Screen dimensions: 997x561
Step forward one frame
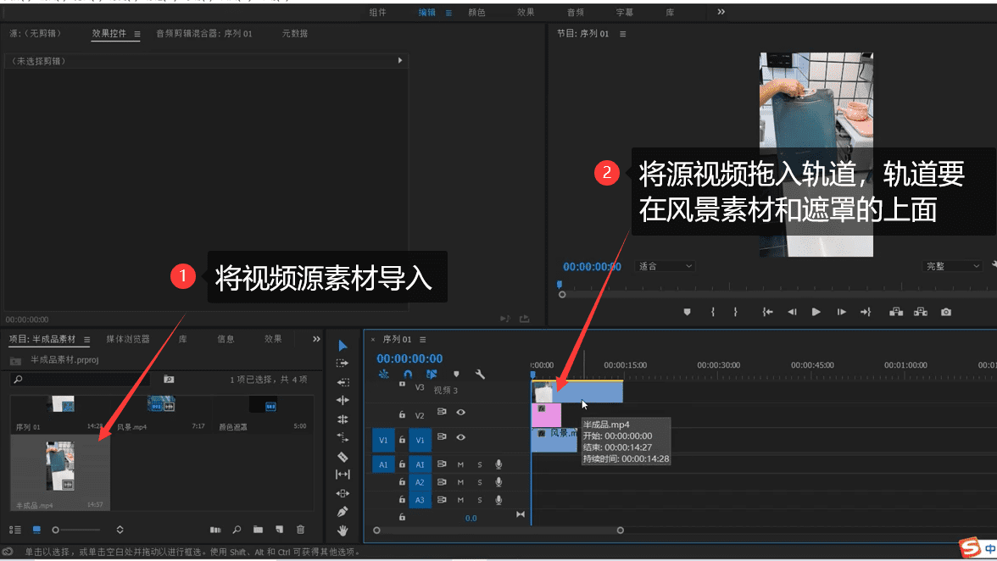click(841, 312)
